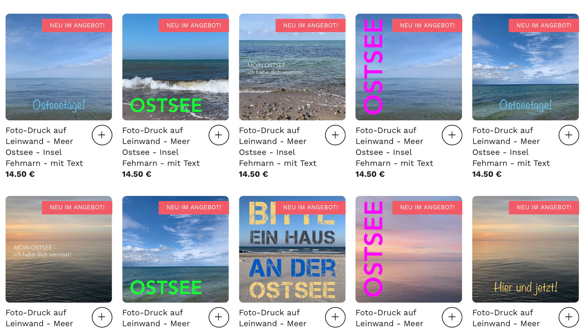
Task: Click NEU IM ANGEBOT badge on pink sunset image
Action: (x=427, y=207)
